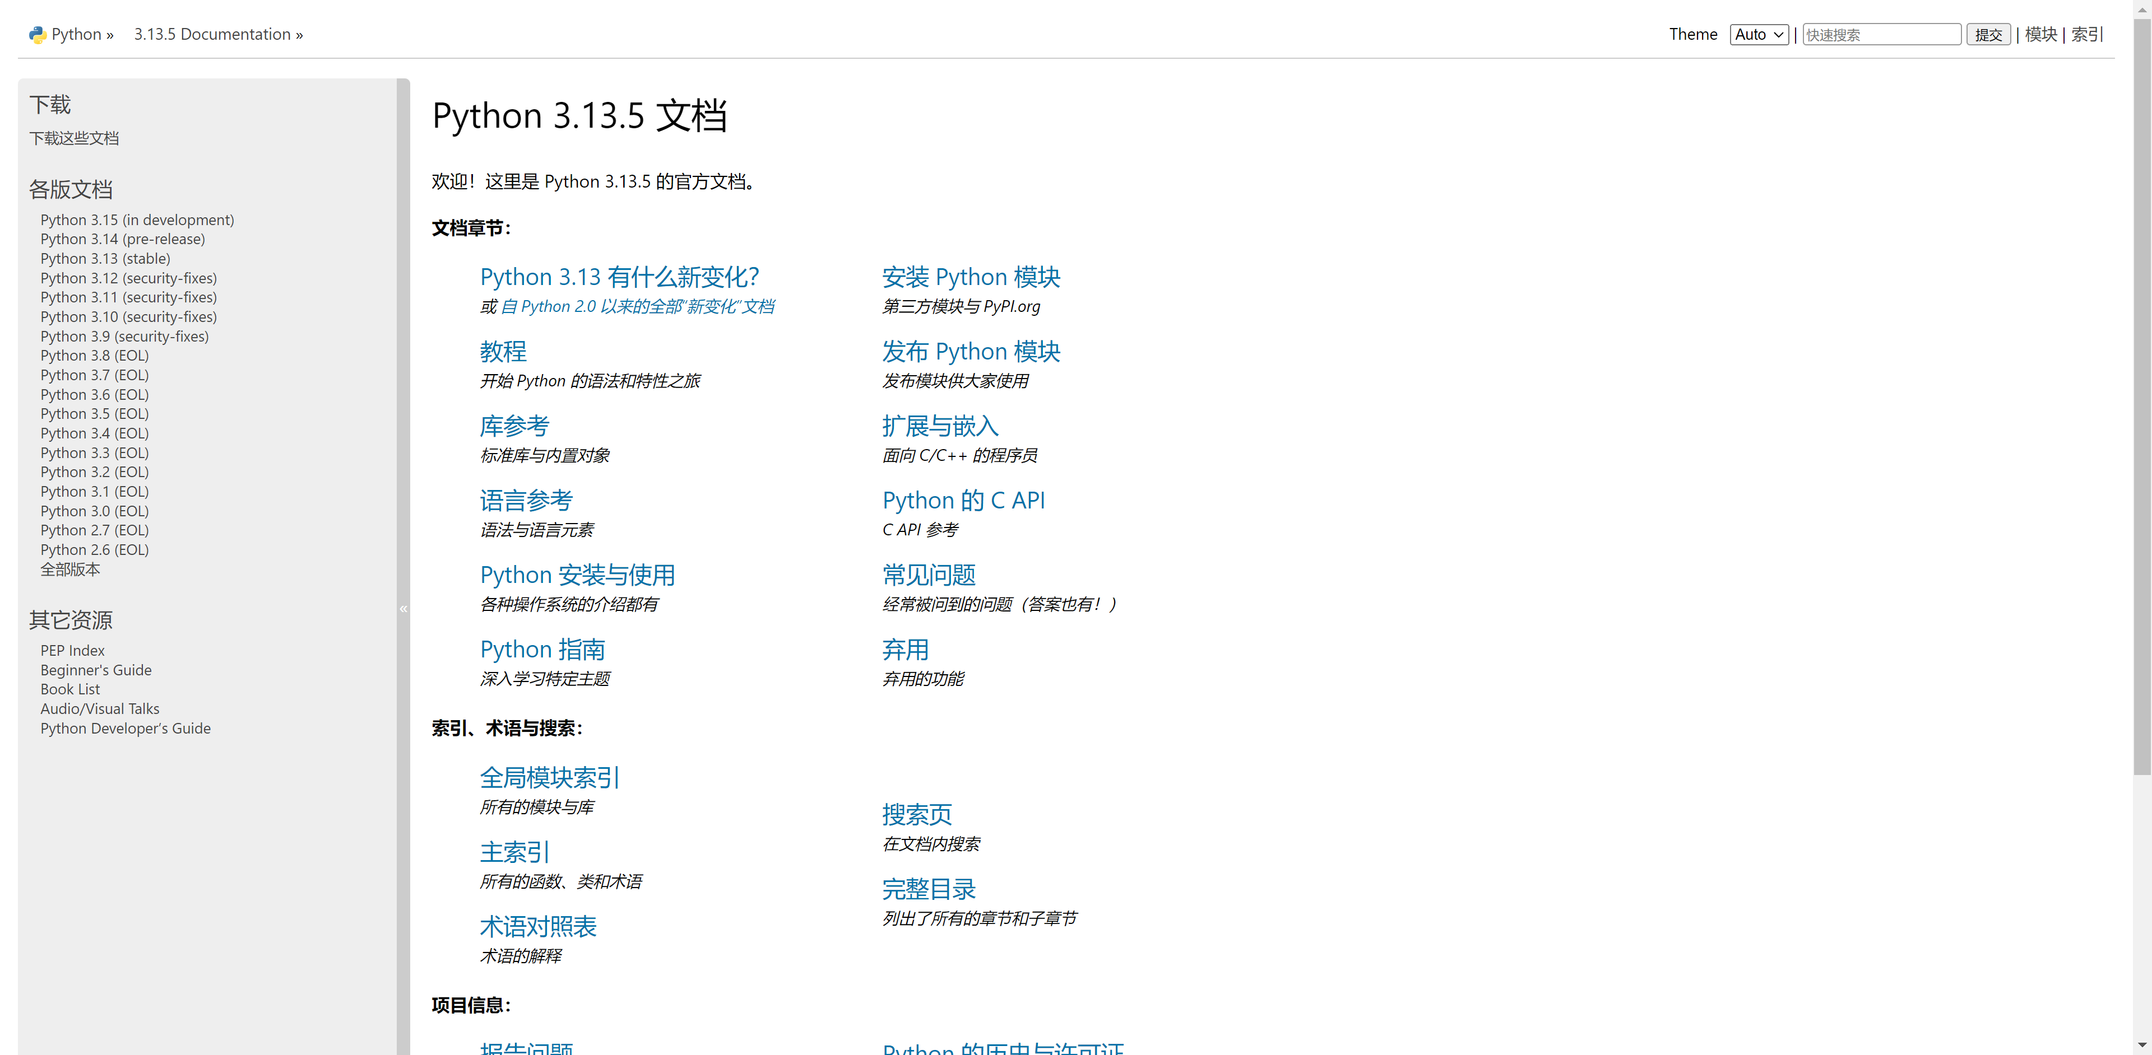Open the Book List link

[x=70, y=689]
